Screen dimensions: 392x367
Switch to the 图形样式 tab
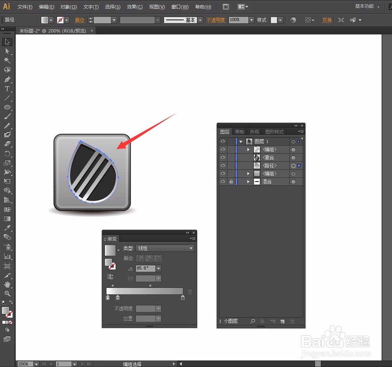pos(274,132)
